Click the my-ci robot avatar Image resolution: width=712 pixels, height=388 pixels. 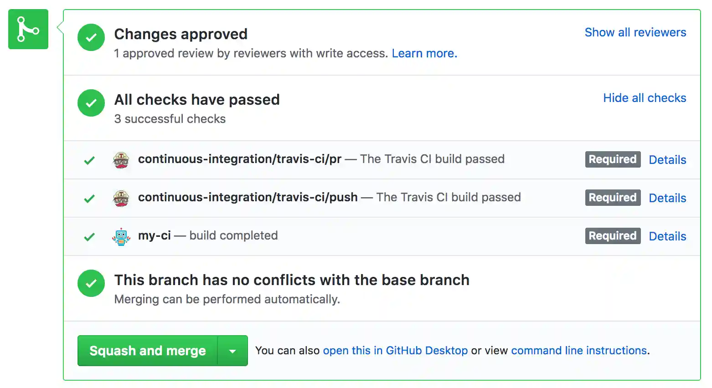pos(121,236)
